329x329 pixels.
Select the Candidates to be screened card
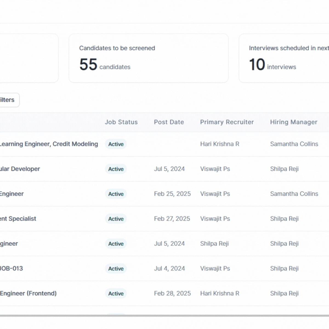pos(148,58)
